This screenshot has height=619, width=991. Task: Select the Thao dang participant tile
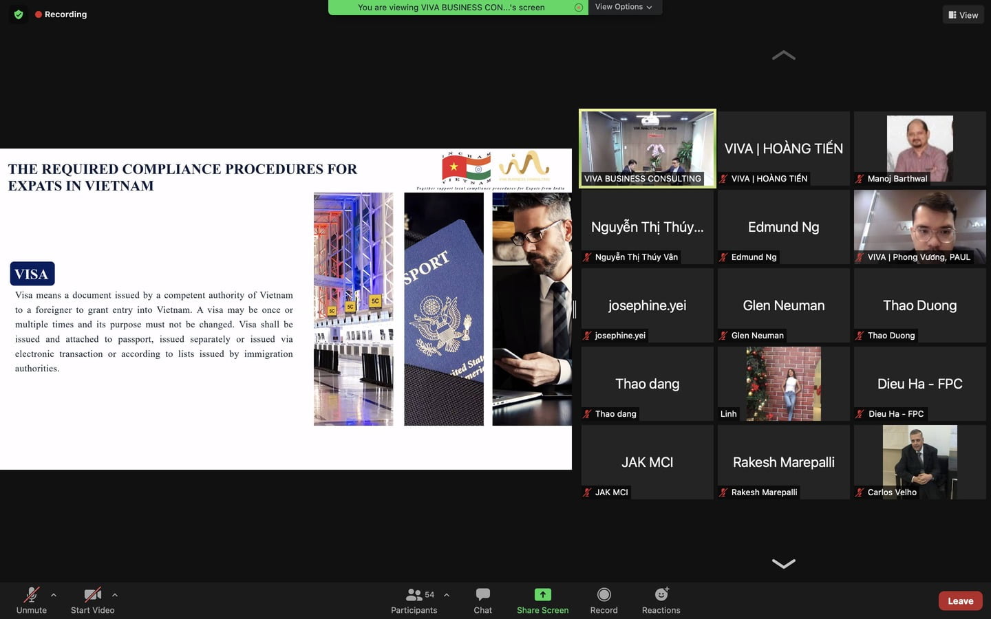[x=648, y=384]
